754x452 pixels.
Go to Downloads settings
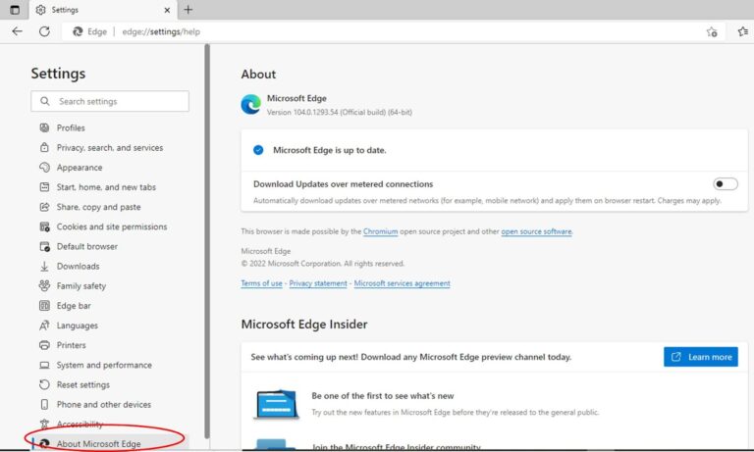[78, 266]
